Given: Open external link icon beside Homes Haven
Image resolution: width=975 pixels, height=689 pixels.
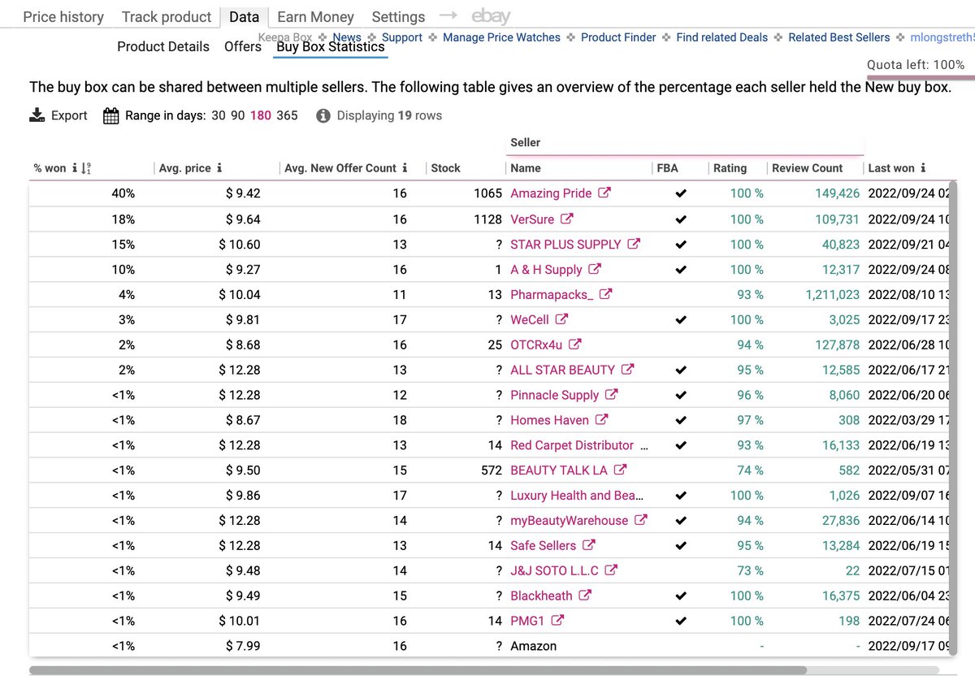Looking at the screenshot, I should (x=601, y=419).
